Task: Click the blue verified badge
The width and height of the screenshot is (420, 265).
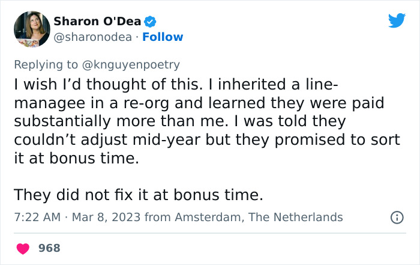Action: coord(151,22)
